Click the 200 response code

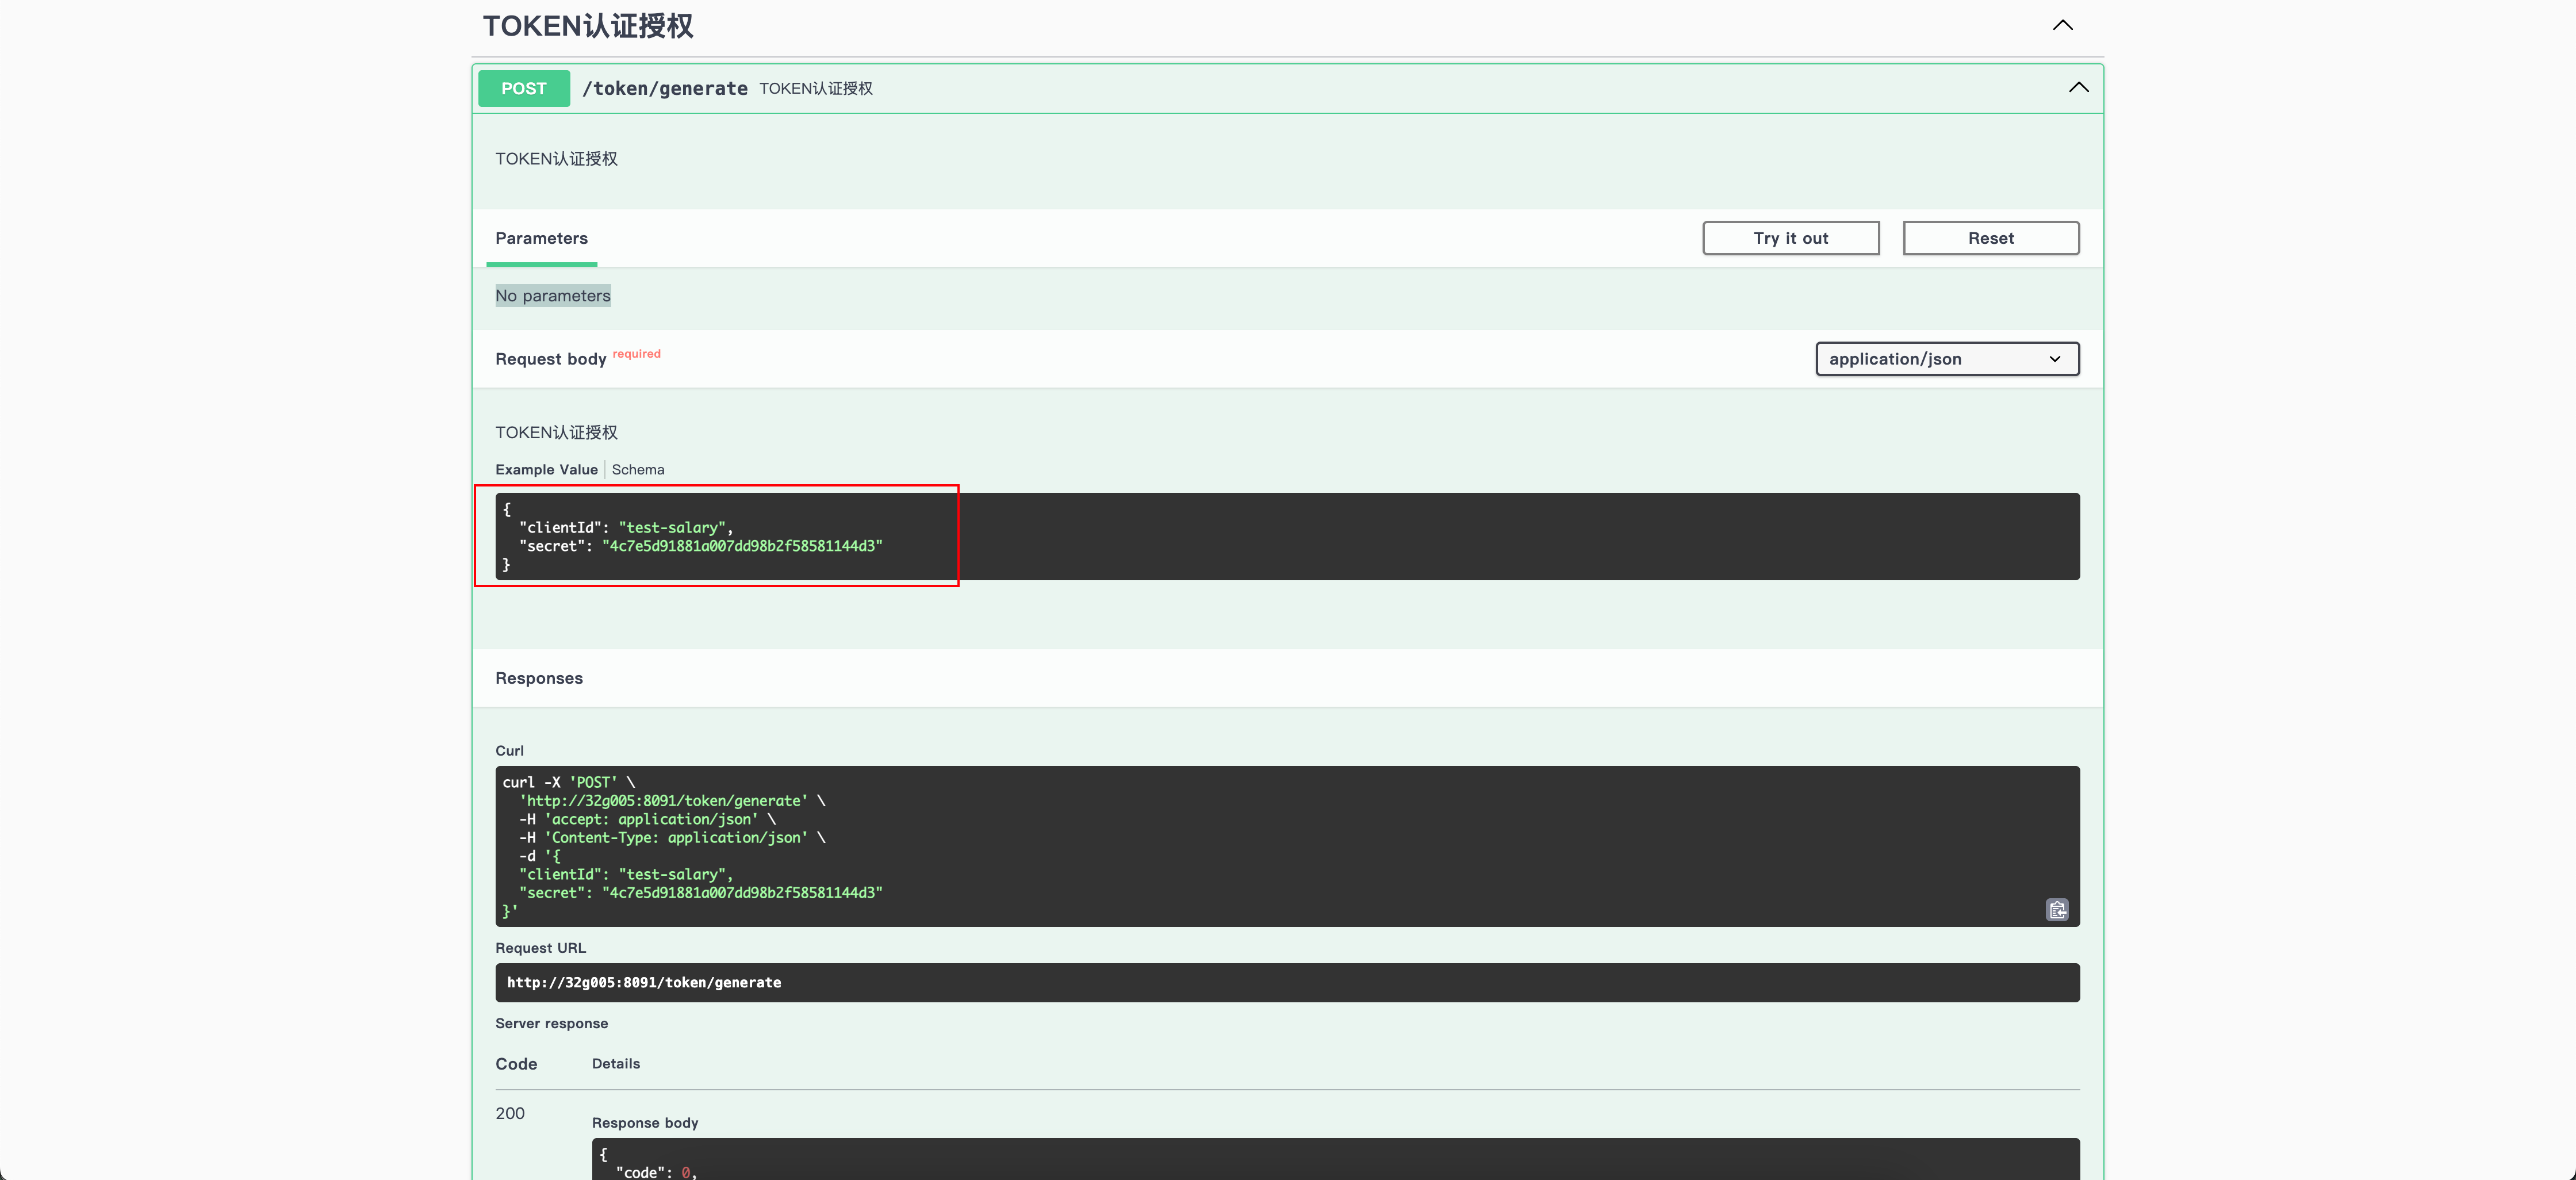[509, 1113]
